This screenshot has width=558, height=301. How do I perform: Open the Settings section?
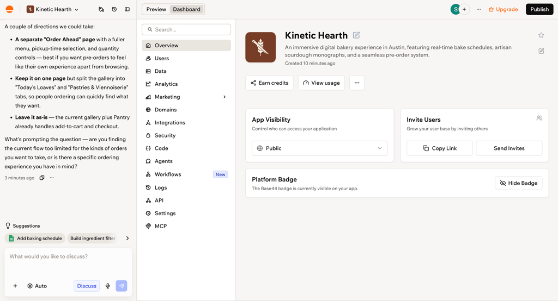tap(186, 214)
